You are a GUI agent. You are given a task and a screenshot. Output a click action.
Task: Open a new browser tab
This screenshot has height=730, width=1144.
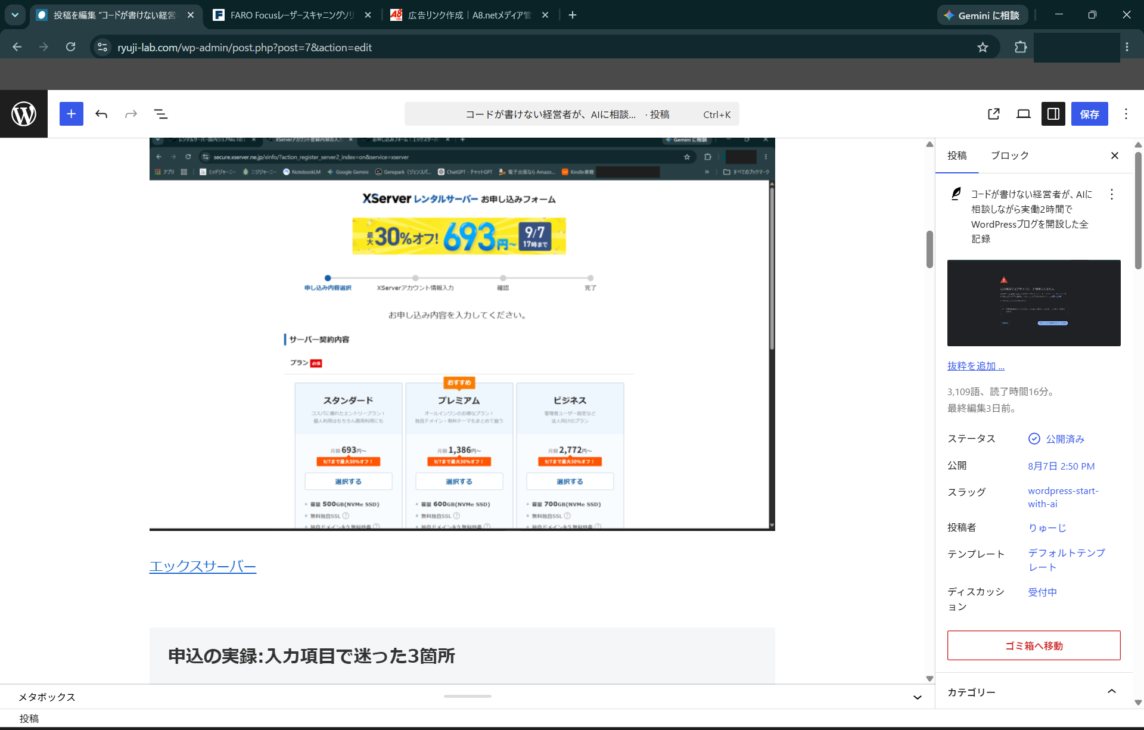click(573, 15)
